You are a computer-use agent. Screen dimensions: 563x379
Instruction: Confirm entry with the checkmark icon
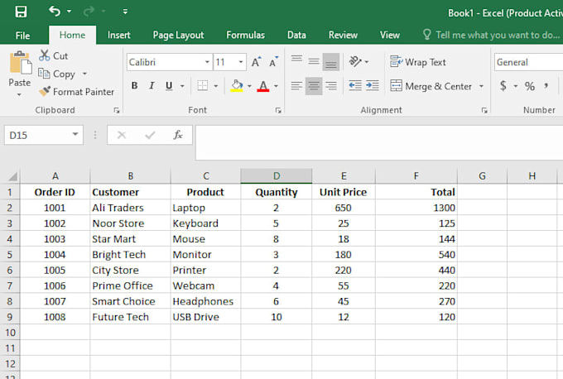tap(150, 135)
